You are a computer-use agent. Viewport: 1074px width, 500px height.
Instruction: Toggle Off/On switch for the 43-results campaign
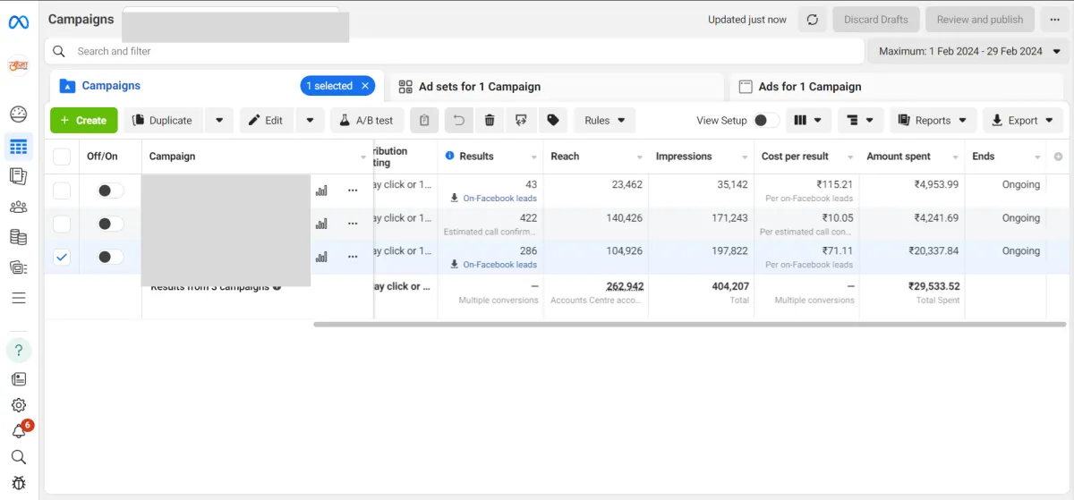110,191
